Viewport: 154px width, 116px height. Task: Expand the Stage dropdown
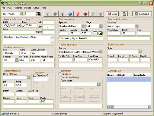pyautogui.click(x=101, y=26)
